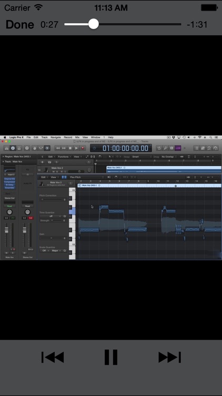Click the duplicate track icon
222x396 pixels.
click(x=49, y=162)
